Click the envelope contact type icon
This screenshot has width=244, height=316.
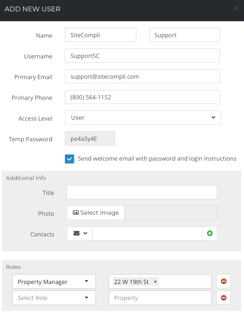[x=77, y=234]
